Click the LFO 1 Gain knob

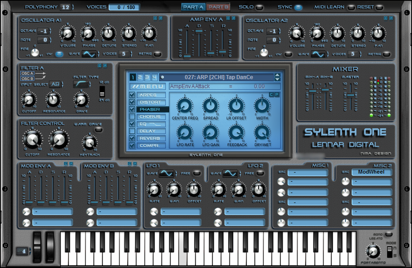pos(174,189)
